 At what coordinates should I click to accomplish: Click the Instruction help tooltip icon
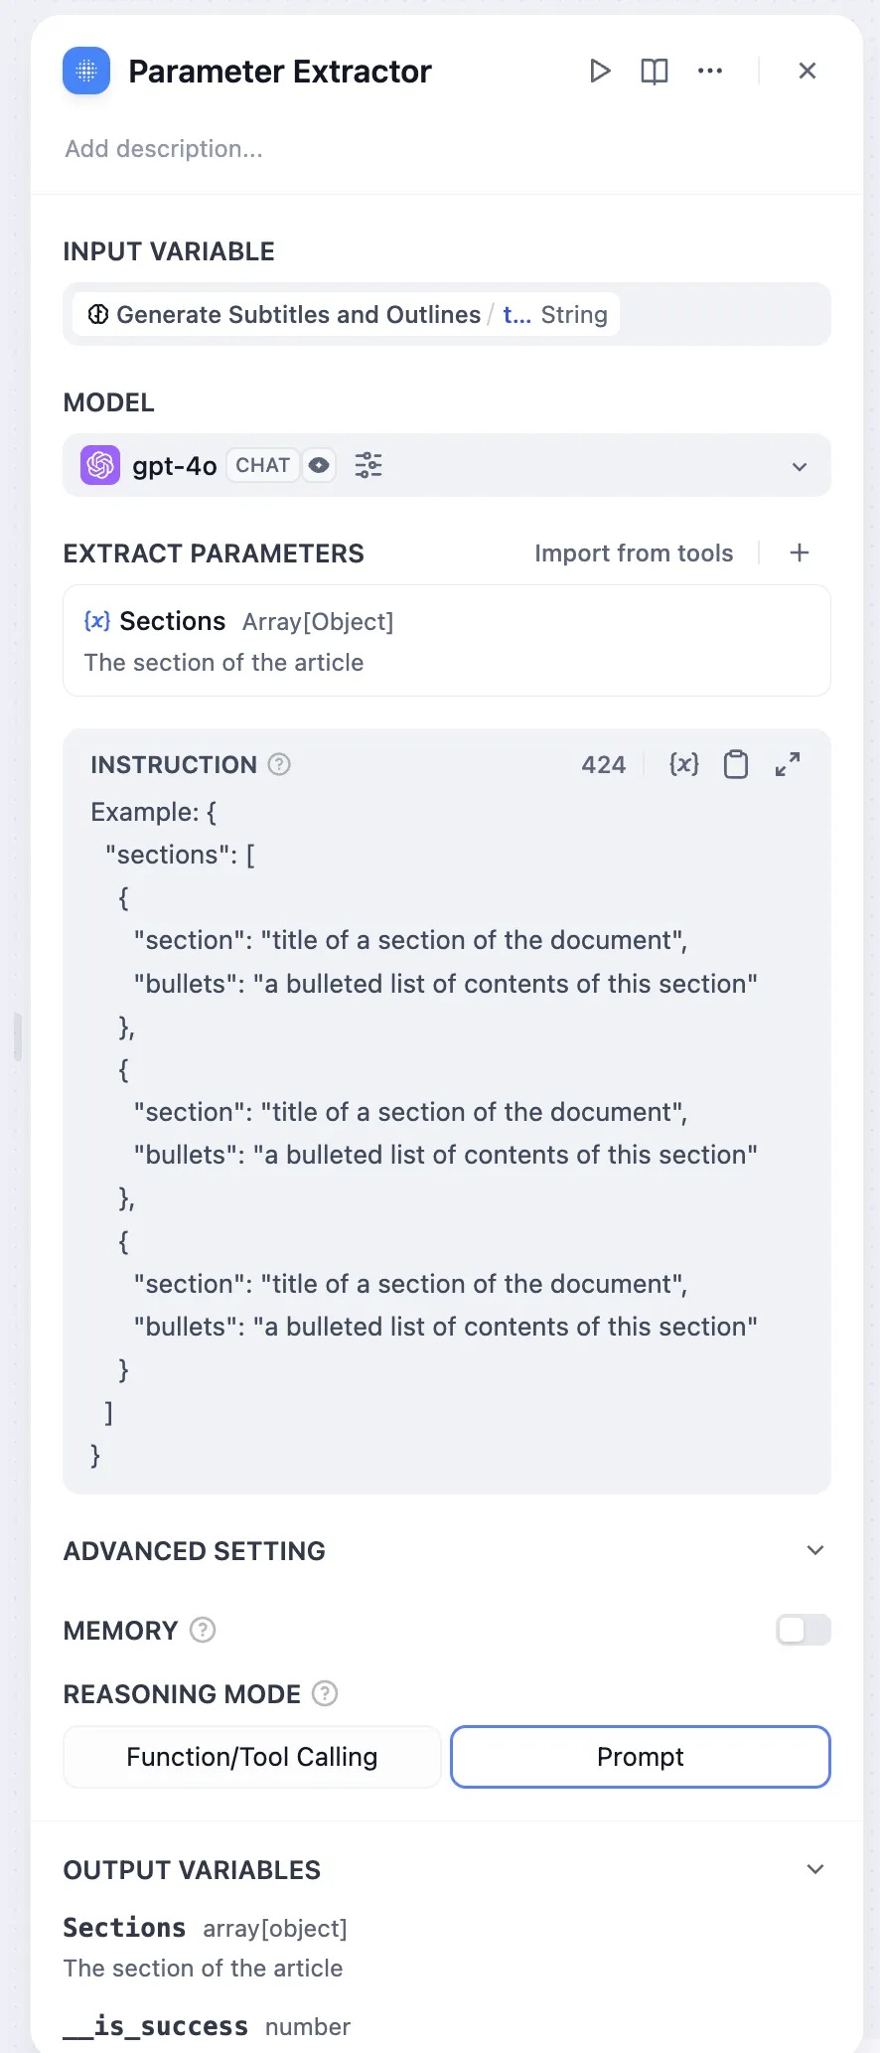click(x=279, y=764)
